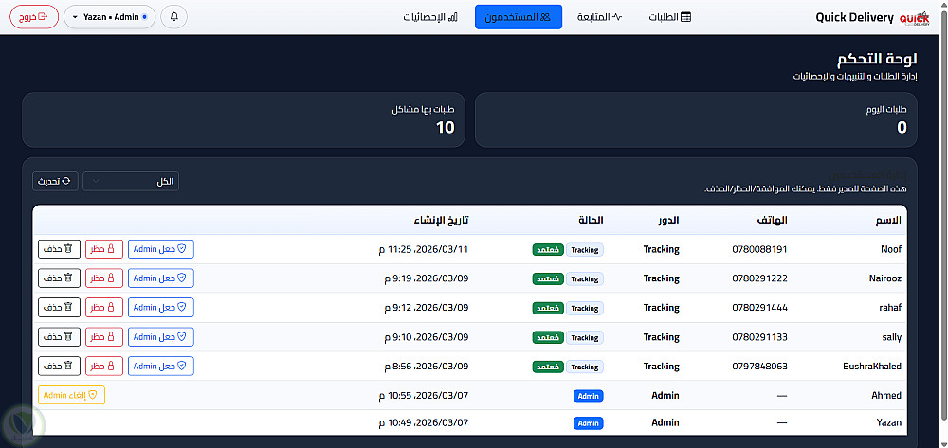Click phone number 0797848063
The image size is (948, 448).
pos(759,366)
